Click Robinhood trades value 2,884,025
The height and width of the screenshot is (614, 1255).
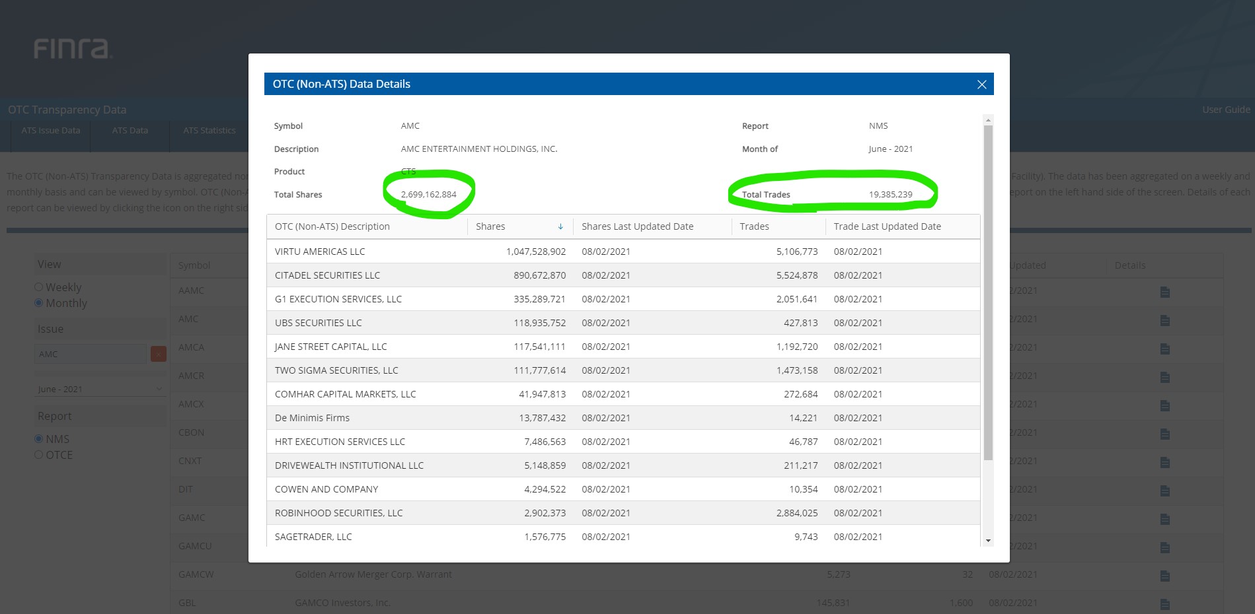point(797,513)
